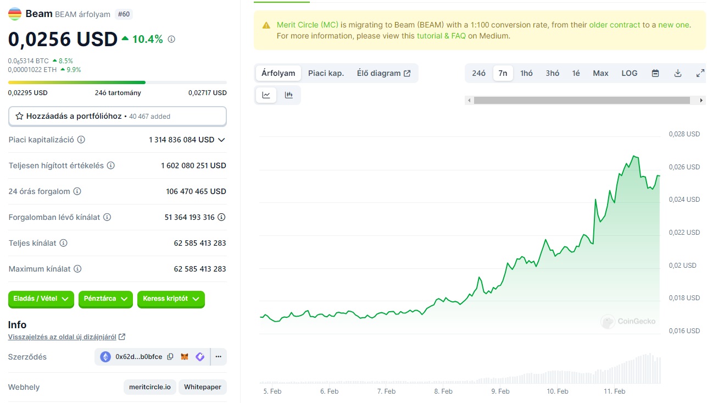This screenshot has height=403, width=707.
Task: Open Visszajelzés az oldal új dizájnjáról link
Action: click(62, 336)
